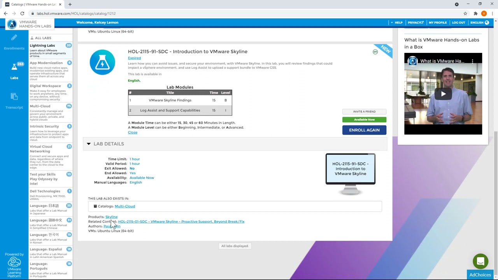Click the 'en' language badge icon
Image resolution: width=498 pixels, height=280 pixels.
[x=375, y=52]
